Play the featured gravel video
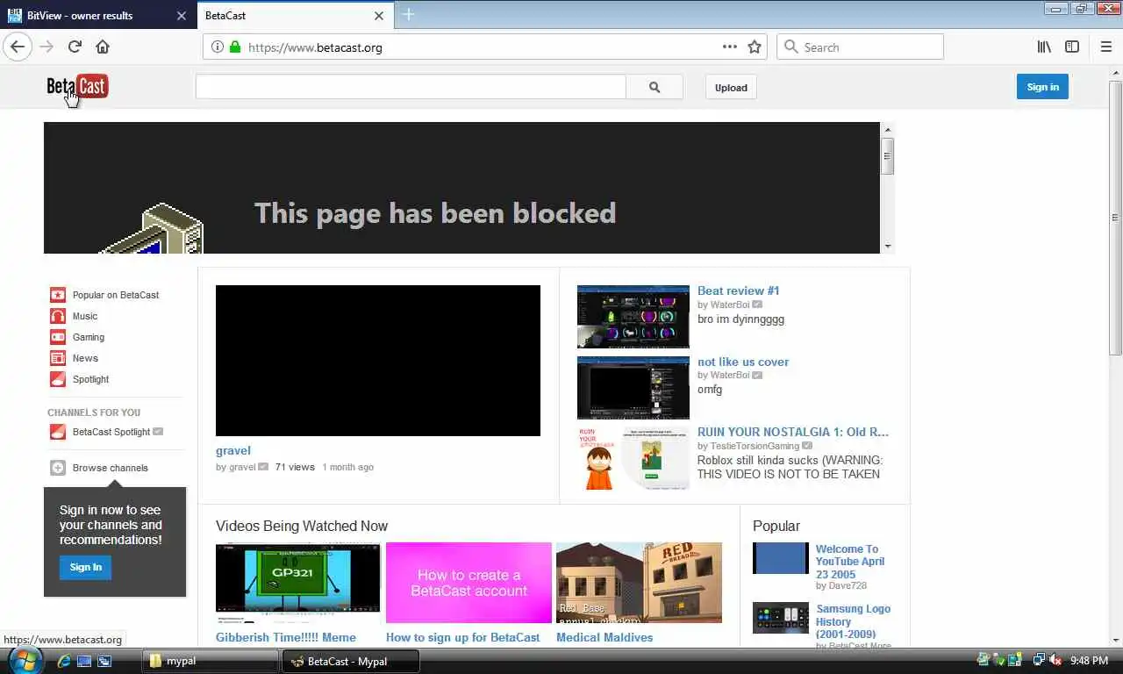The height and width of the screenshot is (674, 1123). (378, 361)
